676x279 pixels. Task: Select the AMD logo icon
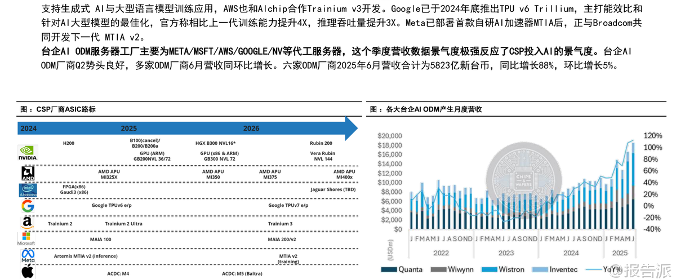pyautogui.click(x=28, y=173)
